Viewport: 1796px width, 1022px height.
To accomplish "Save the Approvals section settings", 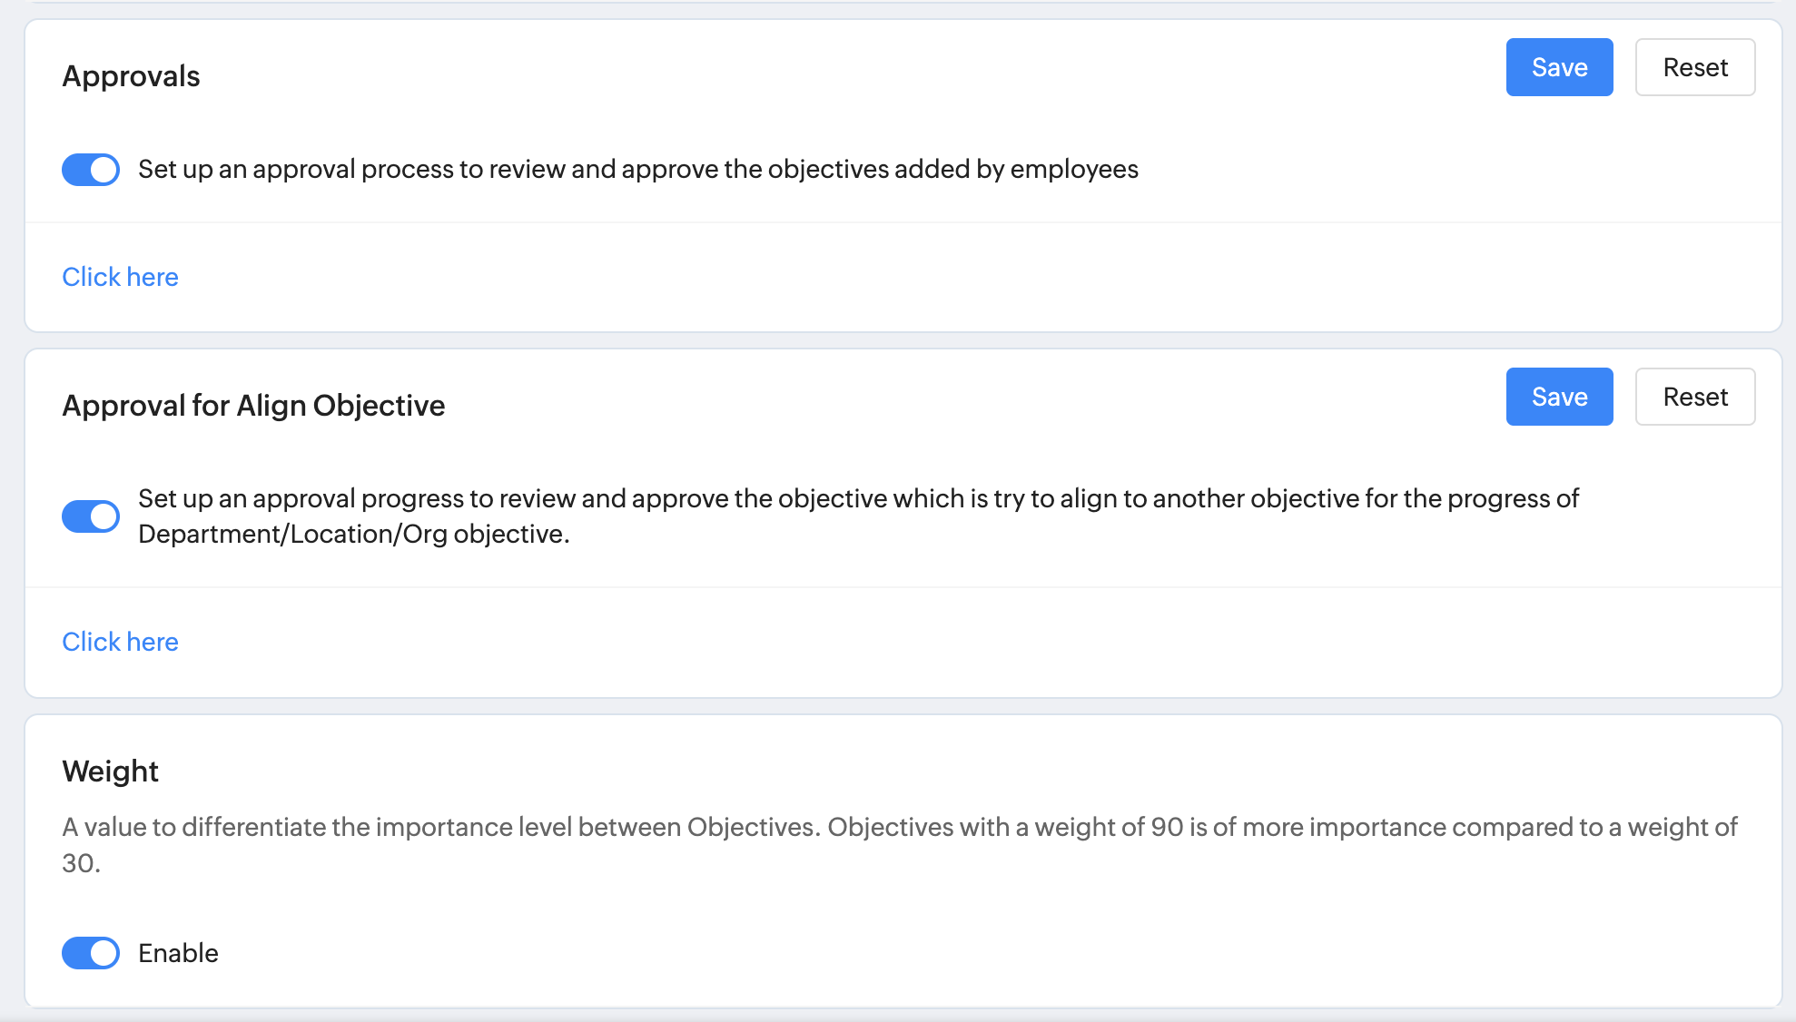I will click(1559, 67).
